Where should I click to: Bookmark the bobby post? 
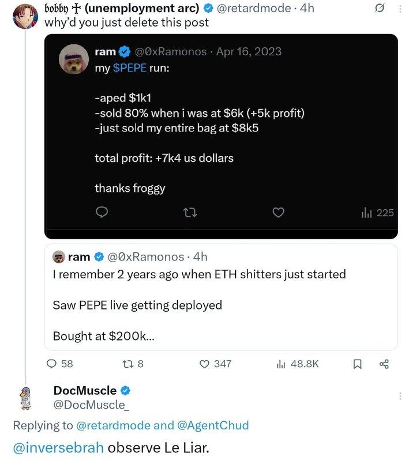point(358,364)
